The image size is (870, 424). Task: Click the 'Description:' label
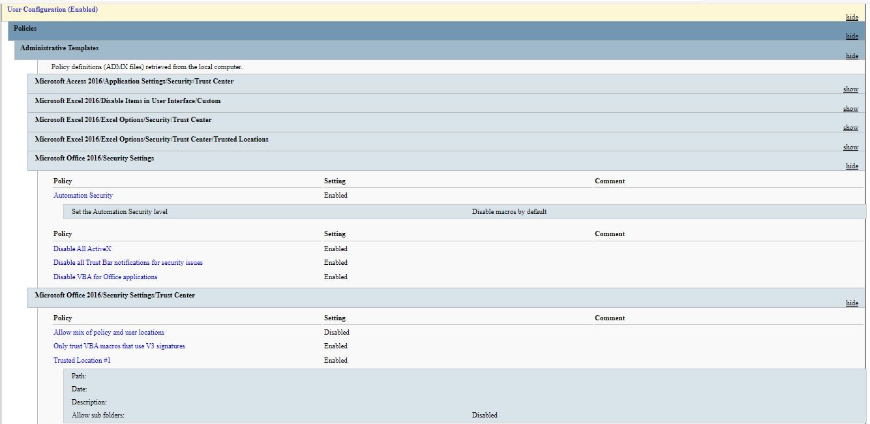89,402
